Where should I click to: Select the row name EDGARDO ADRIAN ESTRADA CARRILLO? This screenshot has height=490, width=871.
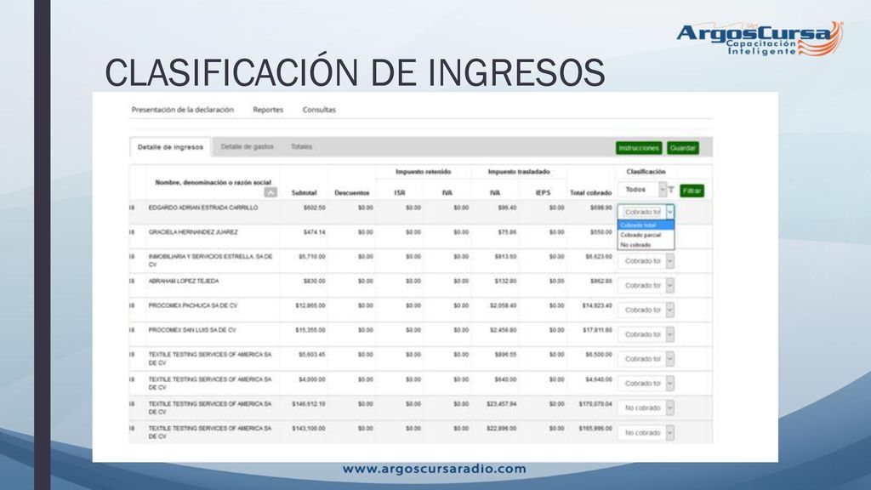click(203, 208)
